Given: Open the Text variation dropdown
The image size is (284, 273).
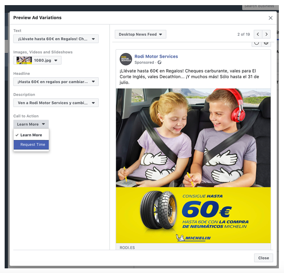Looking at the screenshot, I should (x=56, y=39).
